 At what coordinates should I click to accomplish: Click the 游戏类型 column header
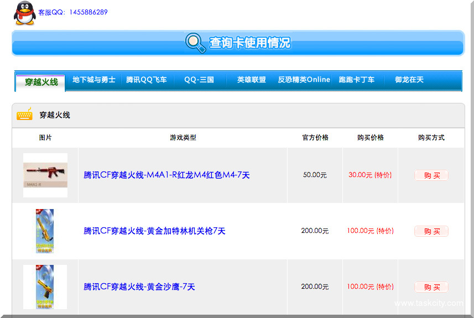[x=183, y=138]
